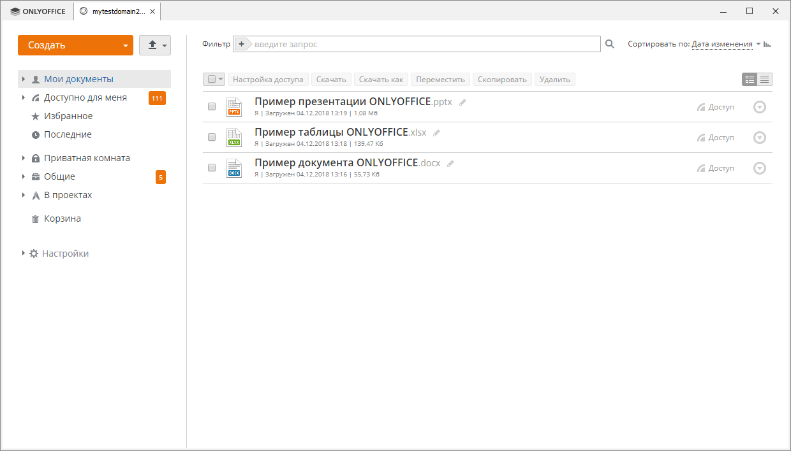Edit Пример таблицы with pencil icon

(x=436, y=132)
